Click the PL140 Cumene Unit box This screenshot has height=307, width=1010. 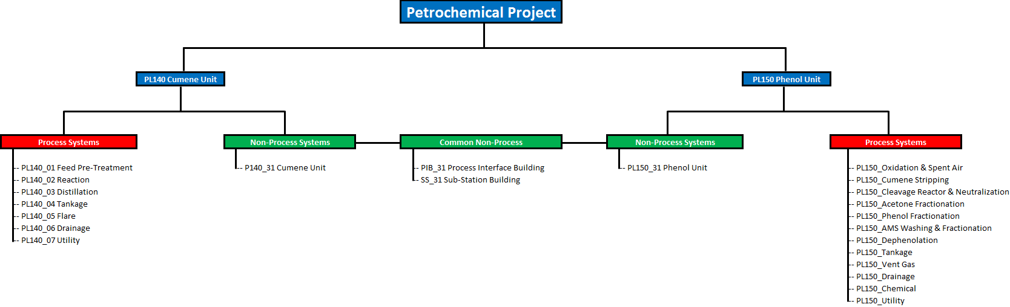pyautogui.click(x=180, y=79)
